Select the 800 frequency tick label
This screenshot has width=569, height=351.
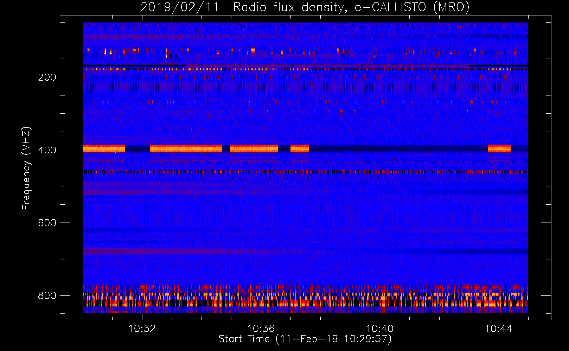coord(47,296)
